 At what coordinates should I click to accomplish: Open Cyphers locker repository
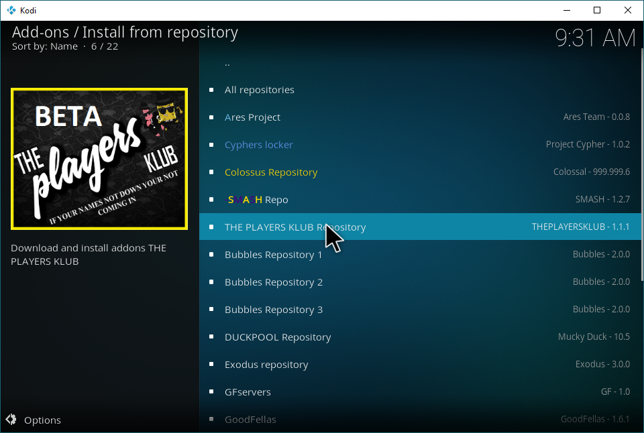[x=258, y=145]
